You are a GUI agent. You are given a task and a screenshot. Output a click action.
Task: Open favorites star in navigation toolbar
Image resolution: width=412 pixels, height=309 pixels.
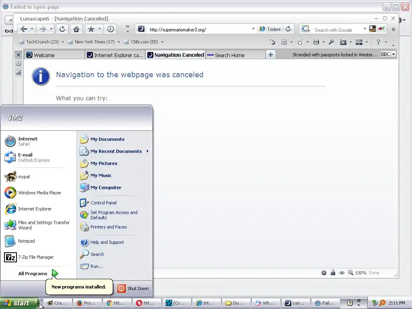point(91,29)
